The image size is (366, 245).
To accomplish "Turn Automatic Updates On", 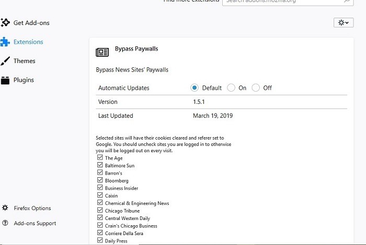I will [231, 88].
